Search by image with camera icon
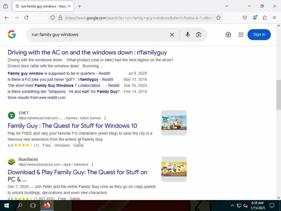The width and height of the screenshot is (281, 211). click(199, 35)
